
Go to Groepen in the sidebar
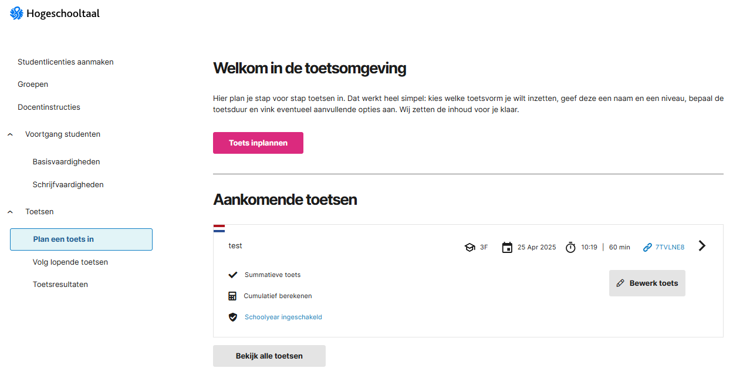click(x=33, y=84)
